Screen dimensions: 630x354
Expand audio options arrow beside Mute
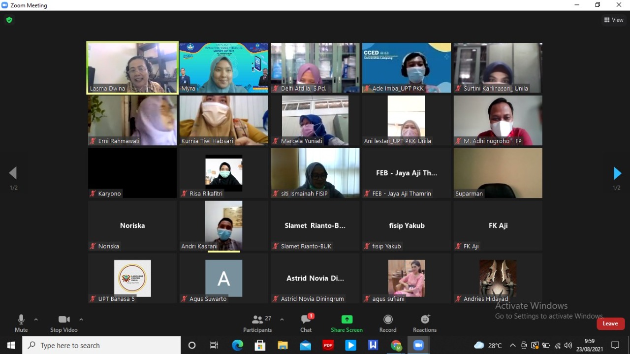[x=36, y=320]
